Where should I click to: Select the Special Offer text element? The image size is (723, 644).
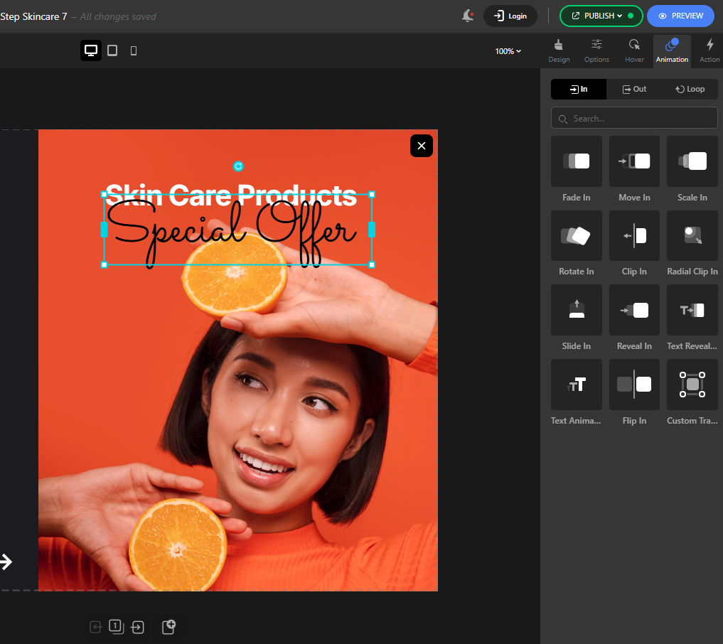[x=238, y=230]
